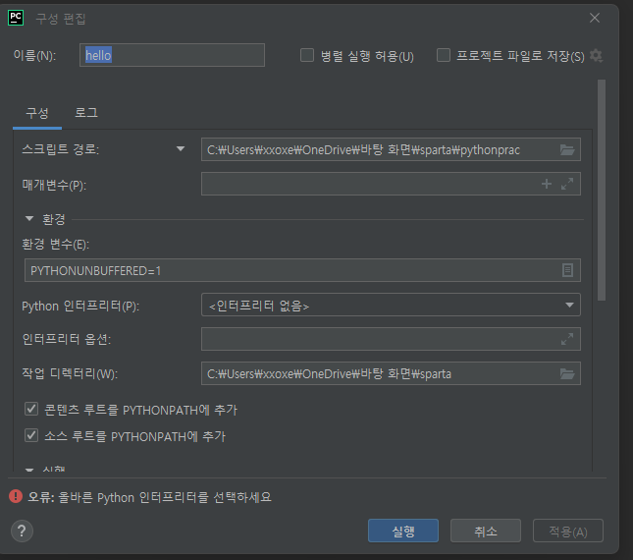Image resolution: width=633 pixels, height=560 pixels.
Task: Click the error message about Python interpreter
Action: coord(149,497)
